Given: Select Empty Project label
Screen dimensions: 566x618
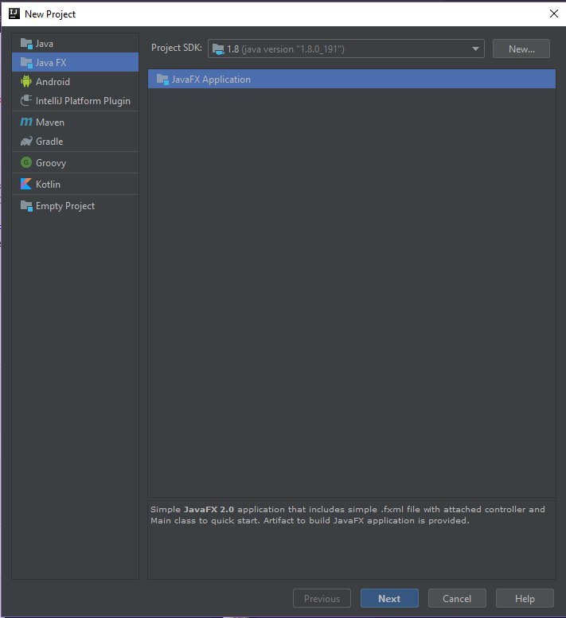Looking at the screenshot, I should [x=65, y=206].
